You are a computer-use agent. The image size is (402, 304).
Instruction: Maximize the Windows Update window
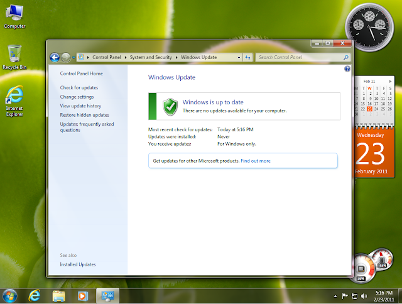(x=328, y=43)
